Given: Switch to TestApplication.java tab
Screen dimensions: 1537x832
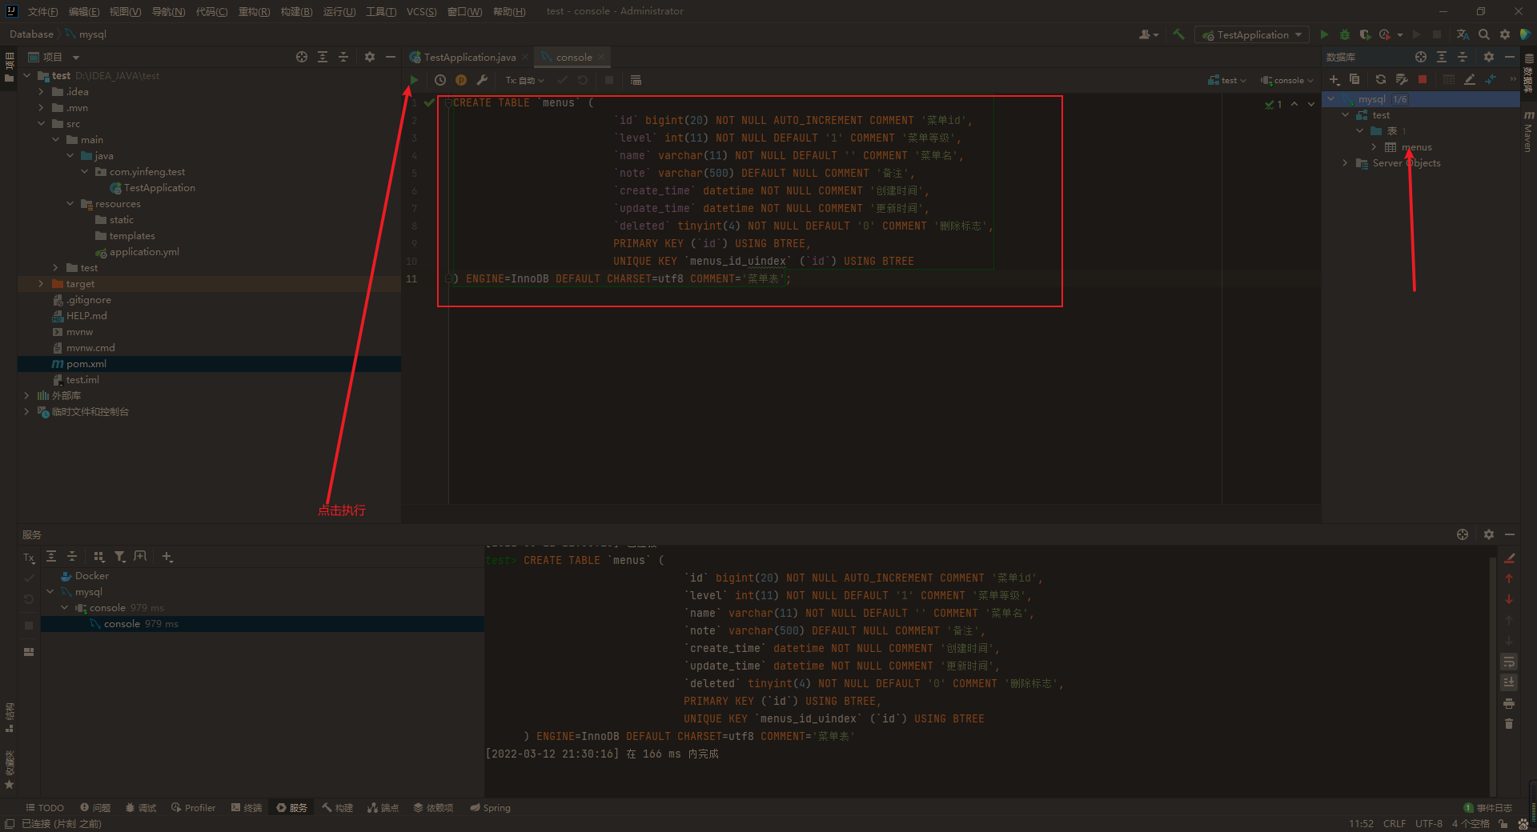Looking at the screenshot, I should [469, 57].
